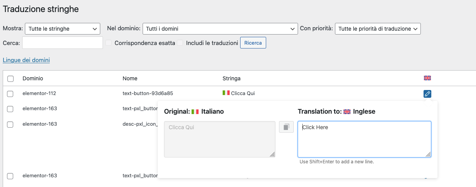
Task: Click the Stringa column header
Action: coord(231,78)
